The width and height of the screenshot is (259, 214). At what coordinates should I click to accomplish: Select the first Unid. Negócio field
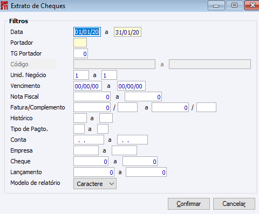81,75
